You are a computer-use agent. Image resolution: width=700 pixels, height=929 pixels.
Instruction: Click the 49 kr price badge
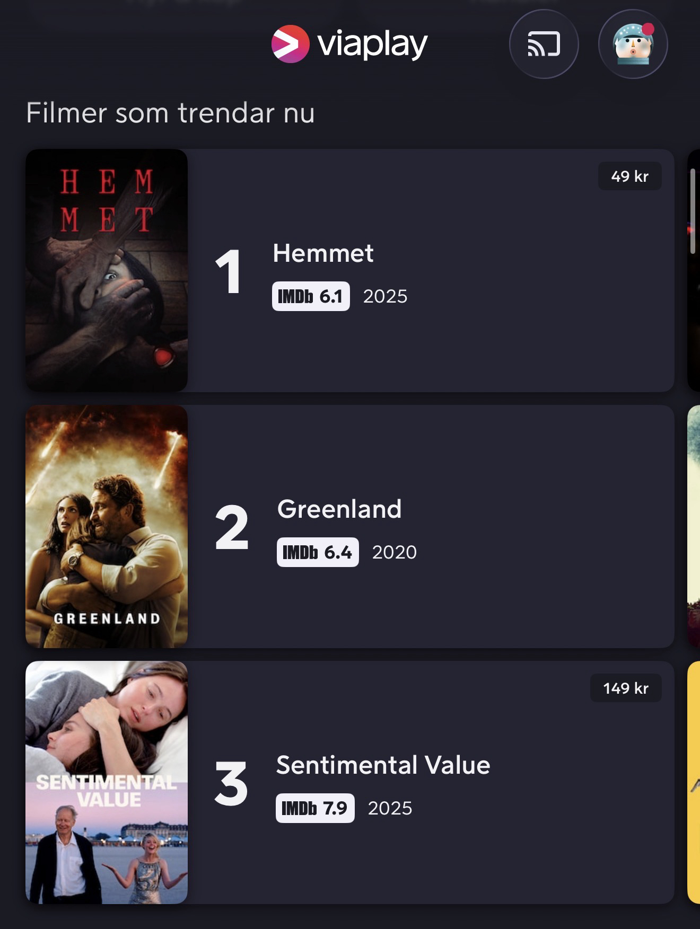[629, 176]
